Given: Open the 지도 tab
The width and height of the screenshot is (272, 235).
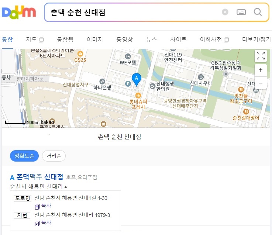Looking at the screenshot, I should pos(31,39).
